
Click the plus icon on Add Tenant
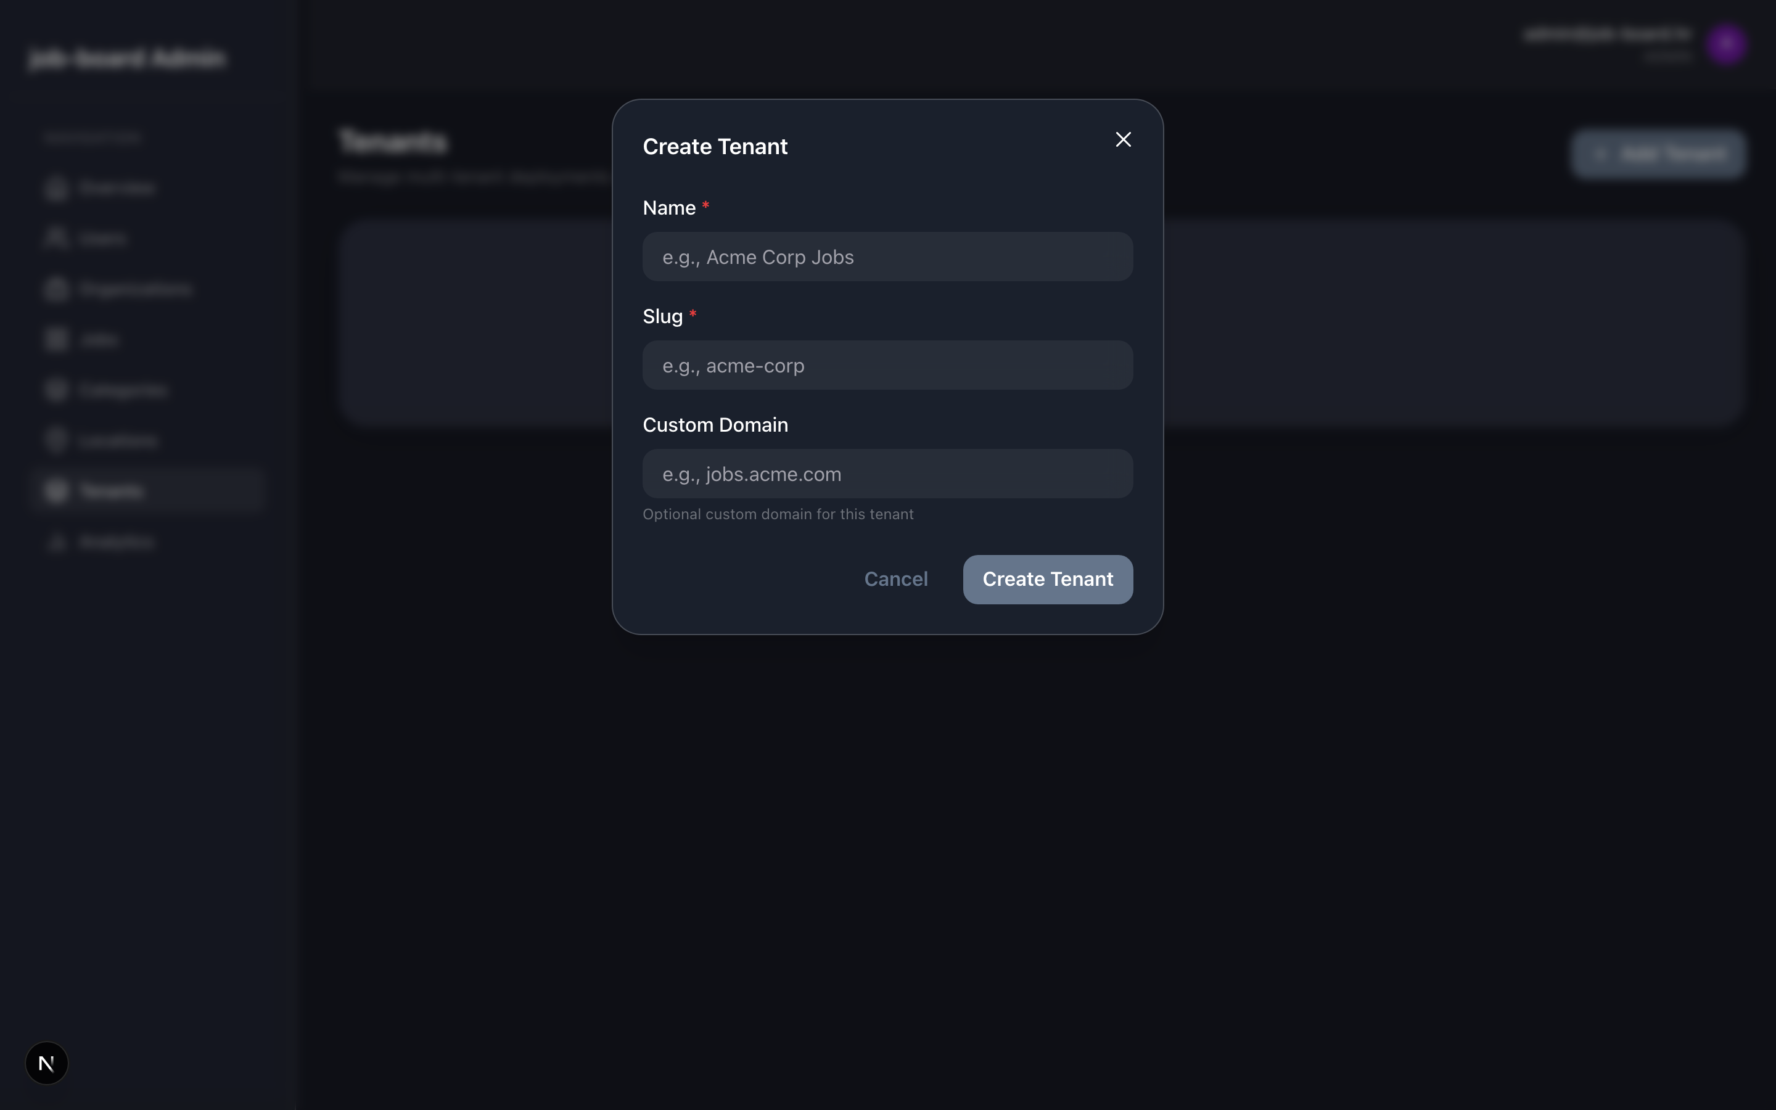pos(1600,154)
